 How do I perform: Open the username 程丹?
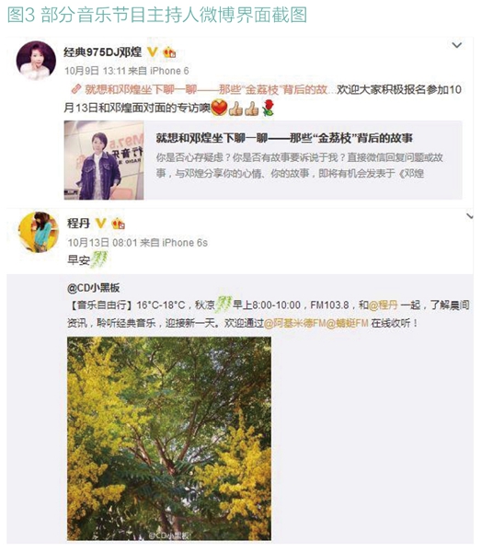coord(78,224)
